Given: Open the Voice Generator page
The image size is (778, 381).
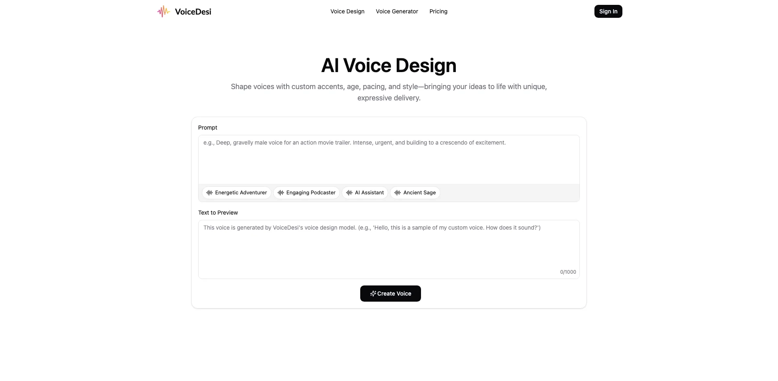Looking at the screenshot, I should (x=397, y=11).
